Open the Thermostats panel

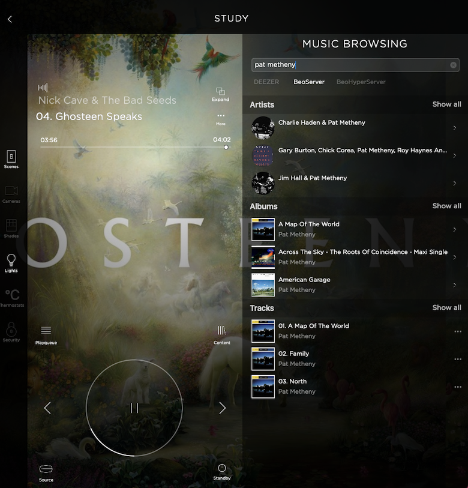[11, 297]
